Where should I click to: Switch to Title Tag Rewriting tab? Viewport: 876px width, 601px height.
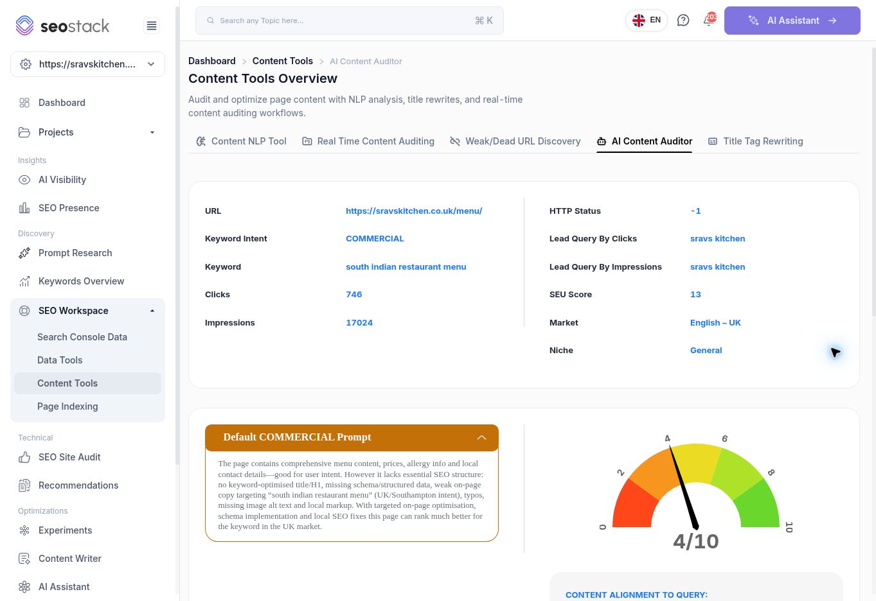(x=755, y=141)
